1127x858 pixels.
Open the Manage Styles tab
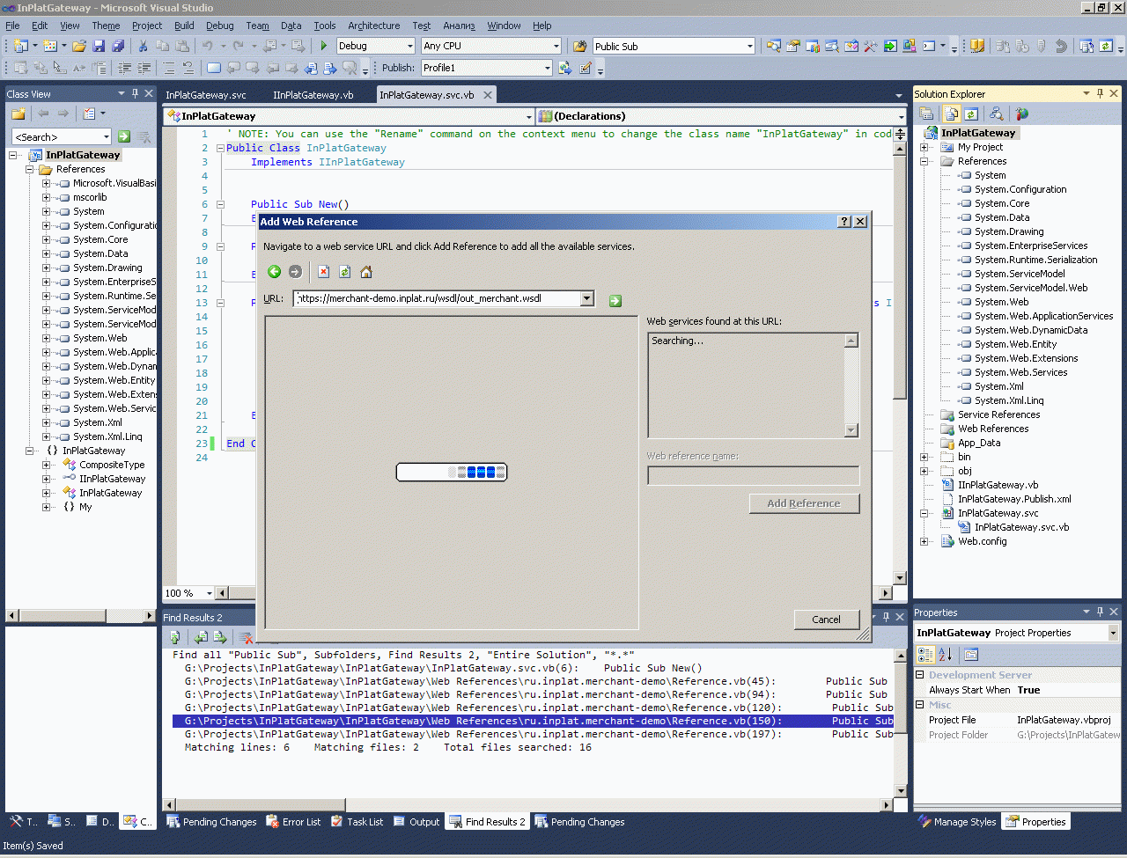coord(956,822)
